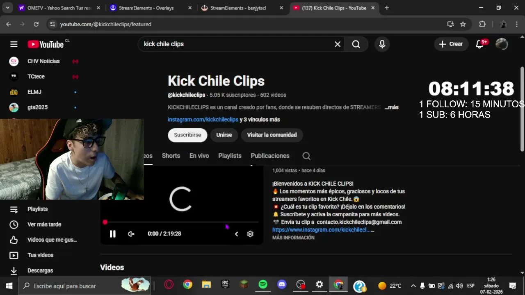Open the YouTube account avatar menu

click(x=502, y=44)
